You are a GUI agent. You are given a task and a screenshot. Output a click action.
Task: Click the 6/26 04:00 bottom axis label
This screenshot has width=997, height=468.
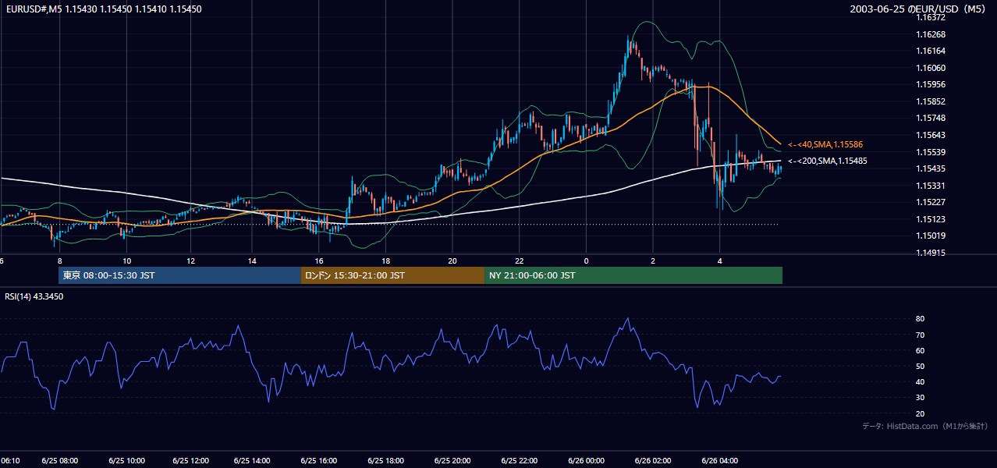[x=720, y=460]
